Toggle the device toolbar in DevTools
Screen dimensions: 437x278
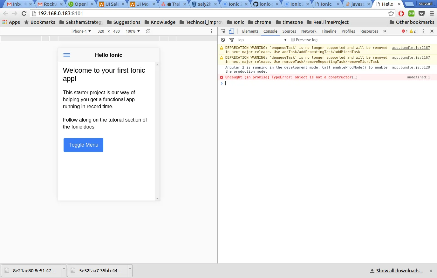point(231,31)
